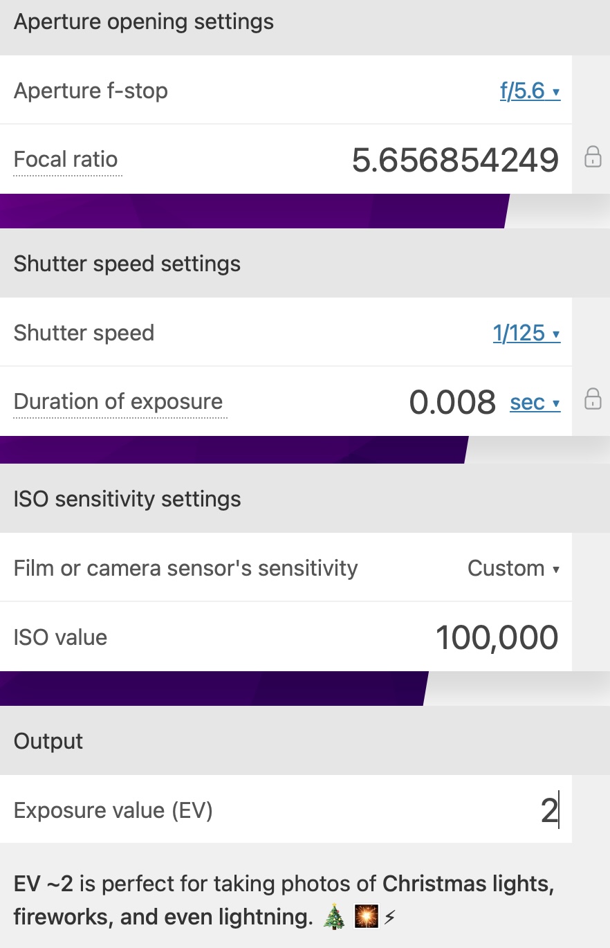This screenshot has width=610, height=948.
Task: Click the dotted-underlined Duration of exposure label
Action: 118,402
